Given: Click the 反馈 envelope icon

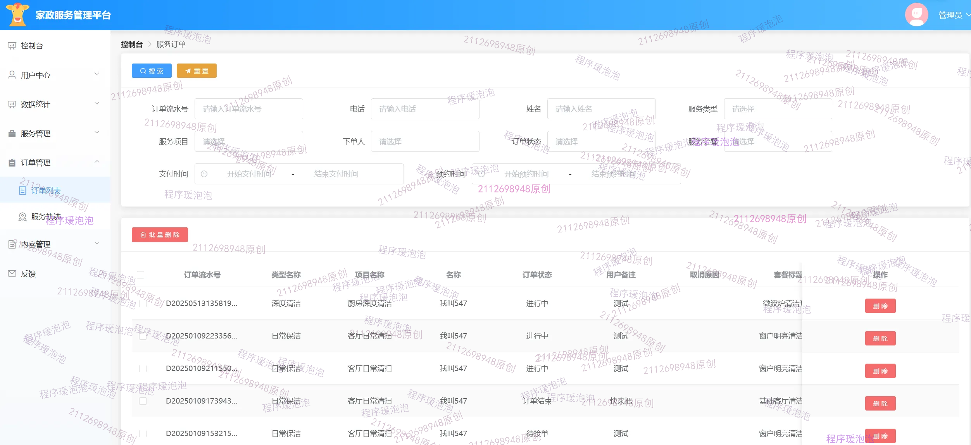Looking at the screenshot, I should [12, 274].
